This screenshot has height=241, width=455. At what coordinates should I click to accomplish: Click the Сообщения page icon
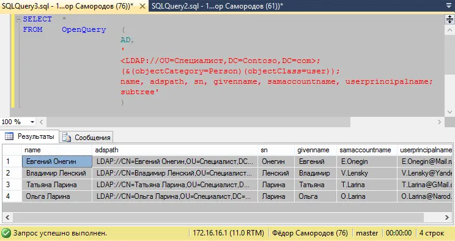coord(67,138)
